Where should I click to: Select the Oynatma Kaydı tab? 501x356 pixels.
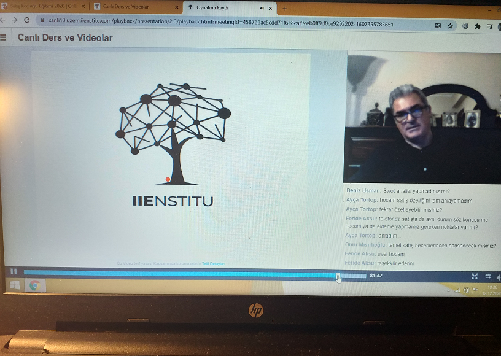point(230,7)
